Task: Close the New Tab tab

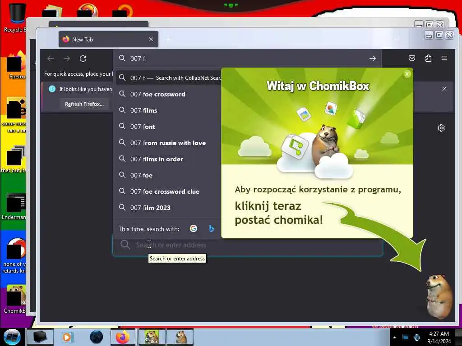Action: coord(151,39)
